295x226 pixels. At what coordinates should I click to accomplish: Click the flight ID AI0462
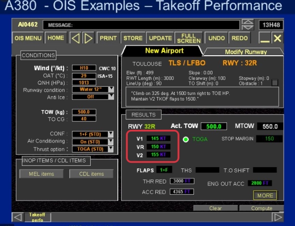[x=28, y=24]
